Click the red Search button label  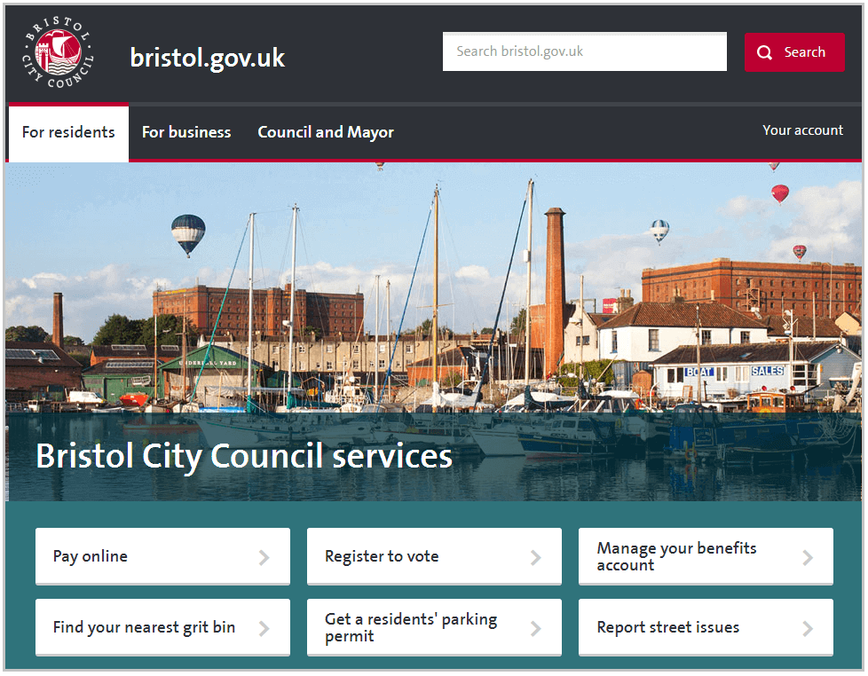[x=804, y=52]
